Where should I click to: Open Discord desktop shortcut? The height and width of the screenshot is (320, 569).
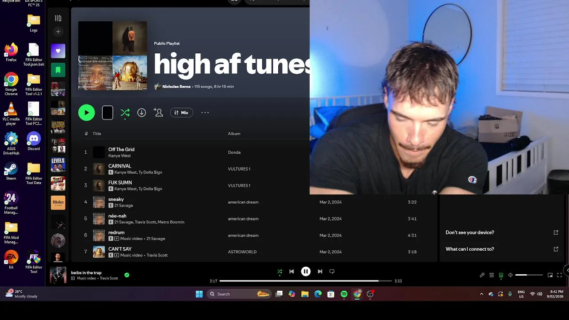click(x=34, y=142)
